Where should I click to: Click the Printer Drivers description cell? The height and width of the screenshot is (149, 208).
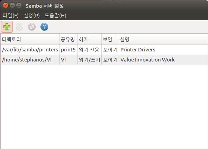pyautogui.click(x=138, y=50)
